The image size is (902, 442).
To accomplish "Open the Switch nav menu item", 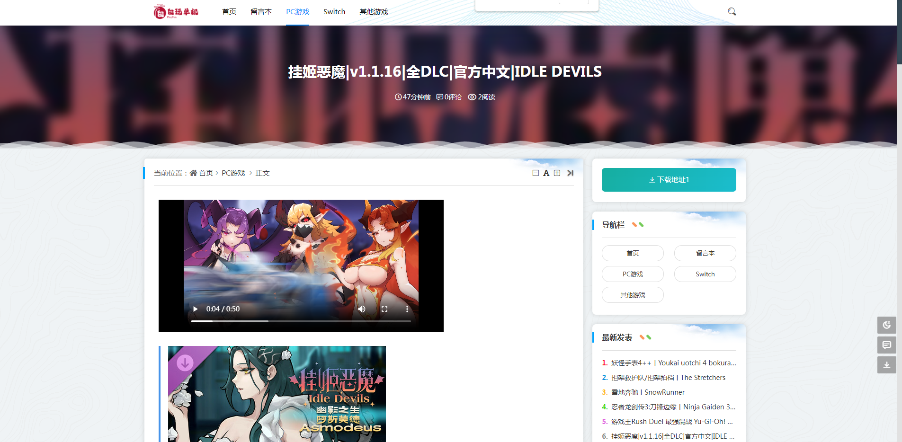I will [334, 12].
